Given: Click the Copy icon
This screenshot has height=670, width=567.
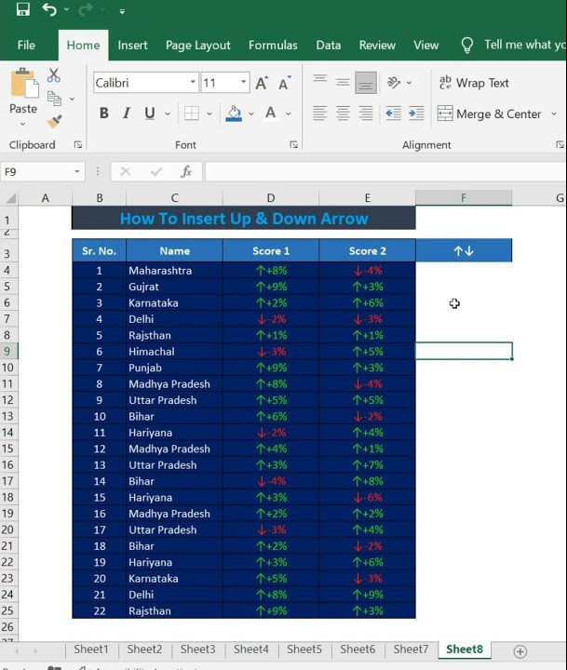Looking at the screenshot, I should pyautogui.click(x=54, y=99).
